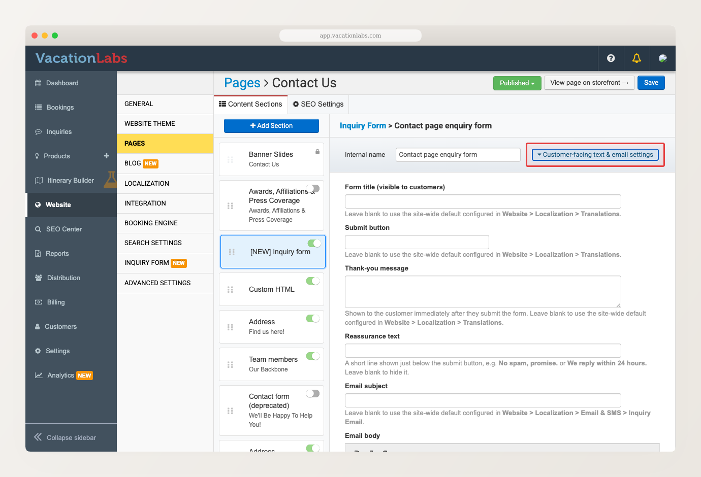Follow the Pages breadcrumb link
701x477 pixels.
point(242,83)
